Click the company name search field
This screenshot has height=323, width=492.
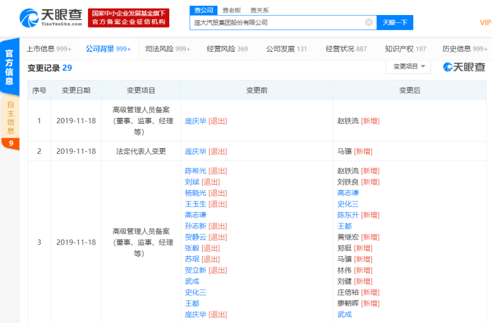[x=276, y=22]
